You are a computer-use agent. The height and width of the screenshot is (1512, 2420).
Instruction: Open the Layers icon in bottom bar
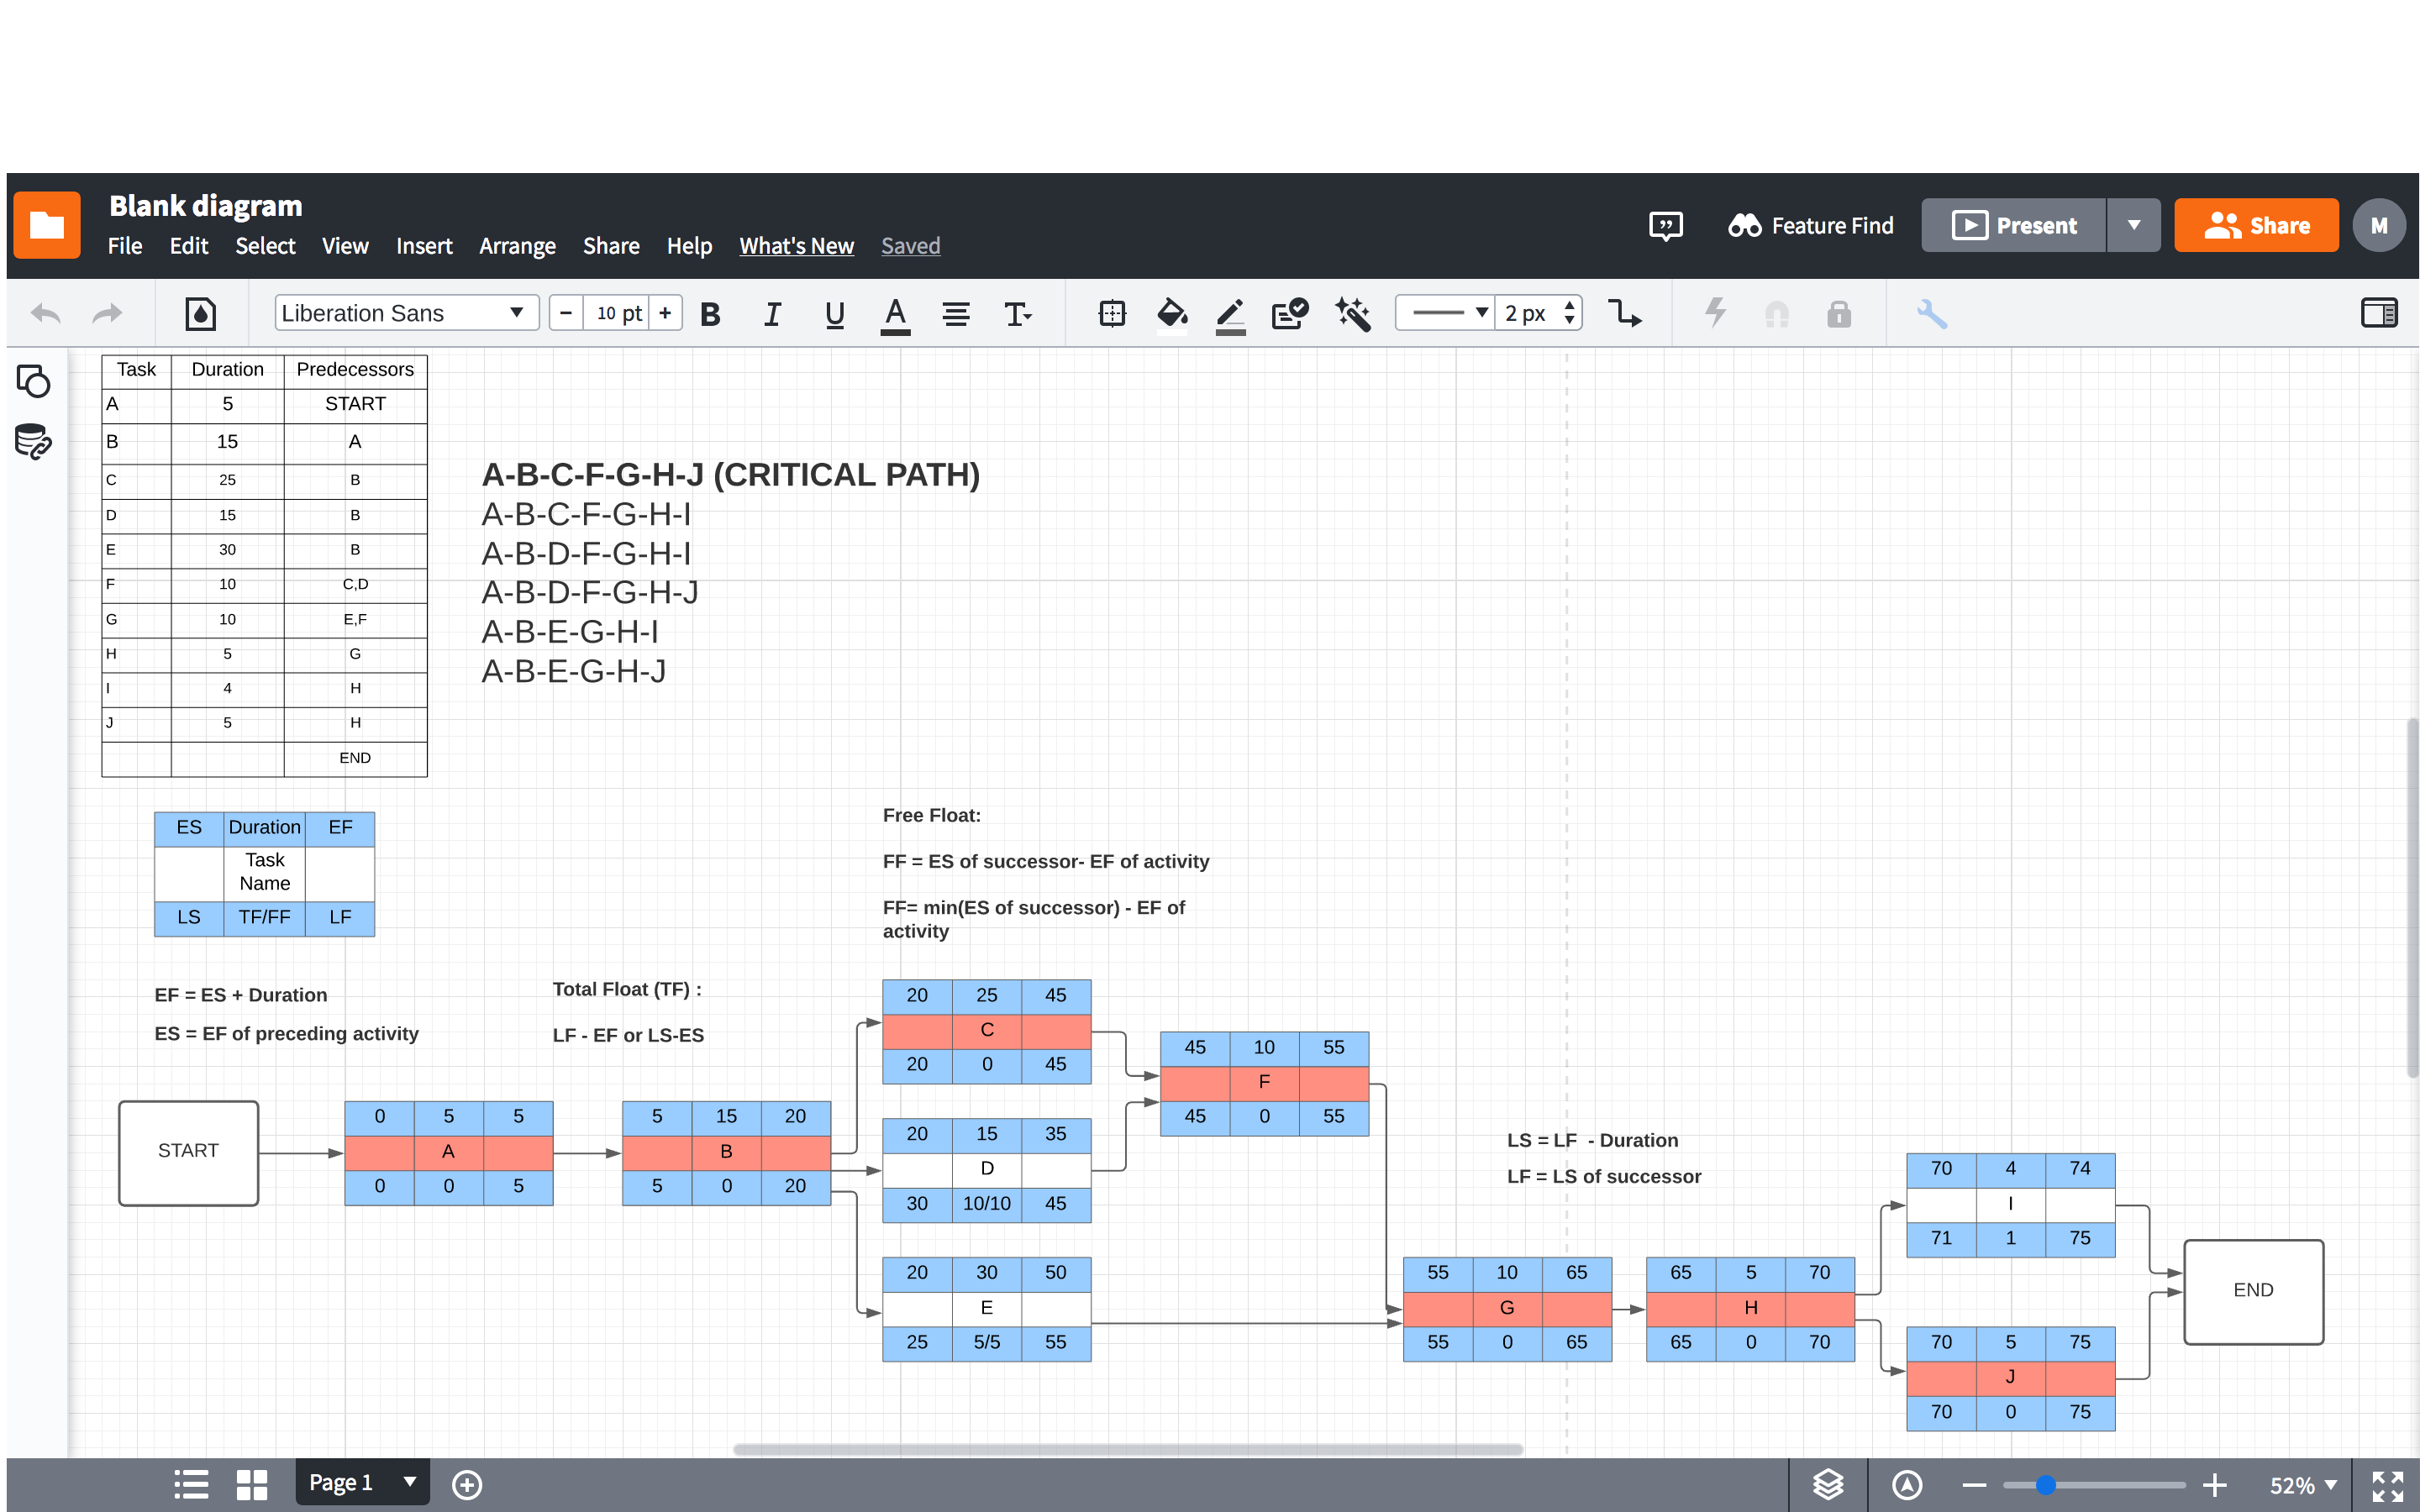(1828, 1484)
